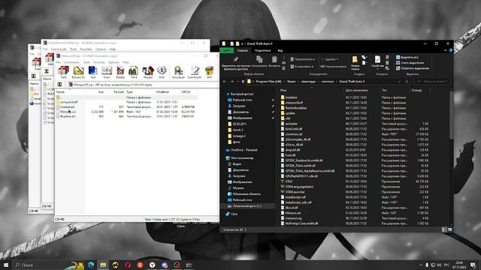The height and width of the screenshot is (270, 481).
Task: Open Commands menu in front WinRAR window
Action: coord(71,62)
